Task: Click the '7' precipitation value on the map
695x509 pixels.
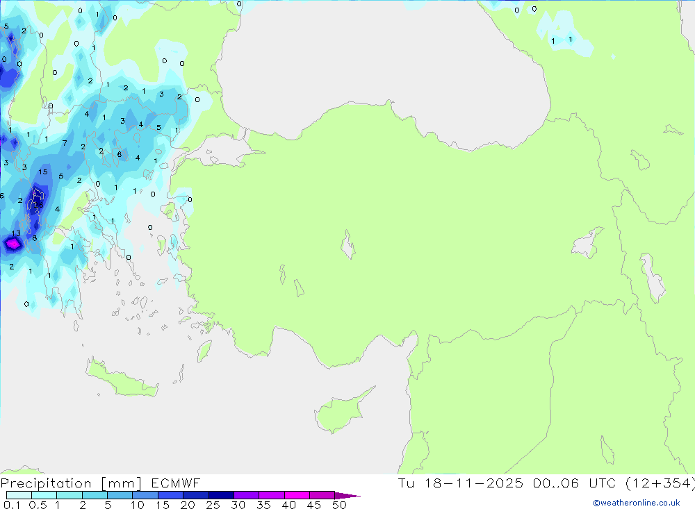Action: coord(65,143)
